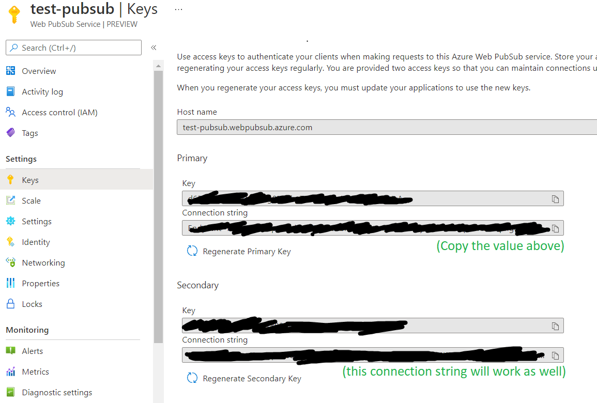
Task: Click the Regenerate Secondary Key refresh icon
Action: (192, 378)
